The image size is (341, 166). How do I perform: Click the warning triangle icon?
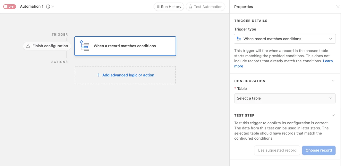tap(28, 46)
